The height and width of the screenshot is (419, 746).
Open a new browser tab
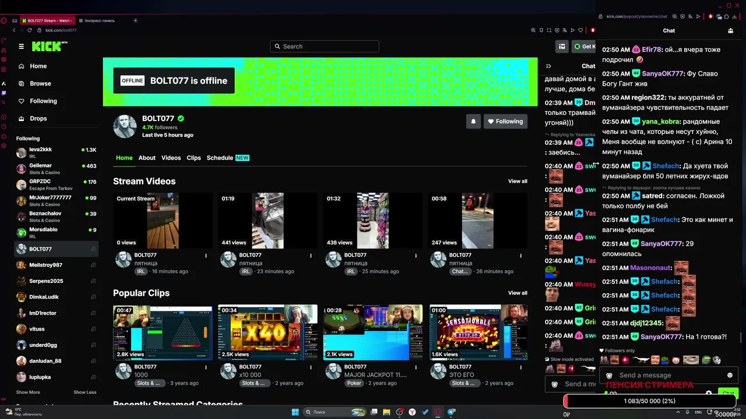pyautogui.click(x=135, y=20)
